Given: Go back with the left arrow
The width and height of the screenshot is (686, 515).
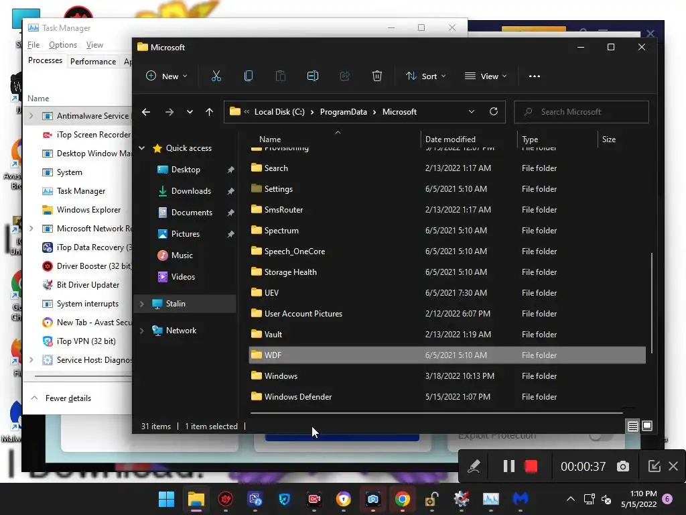Looking at the screenshot, I should click(145, 112).
